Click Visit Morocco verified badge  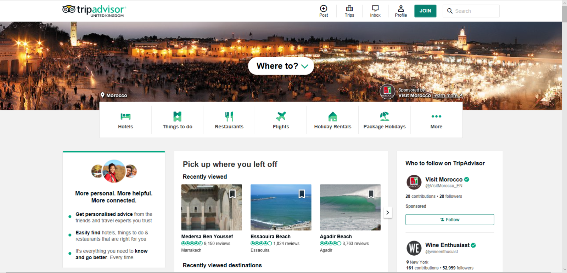point(467,179)
